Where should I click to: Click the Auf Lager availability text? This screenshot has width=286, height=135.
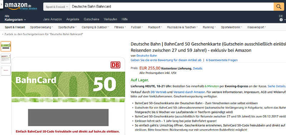pos(140,80)
